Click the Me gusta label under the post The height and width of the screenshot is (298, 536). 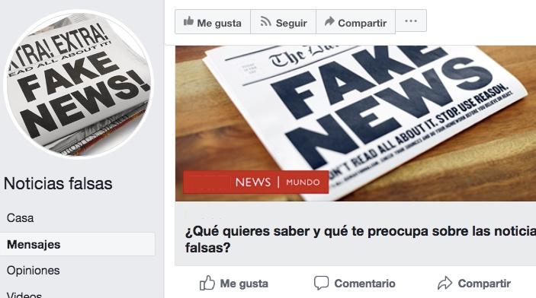(x=244, y=284)
